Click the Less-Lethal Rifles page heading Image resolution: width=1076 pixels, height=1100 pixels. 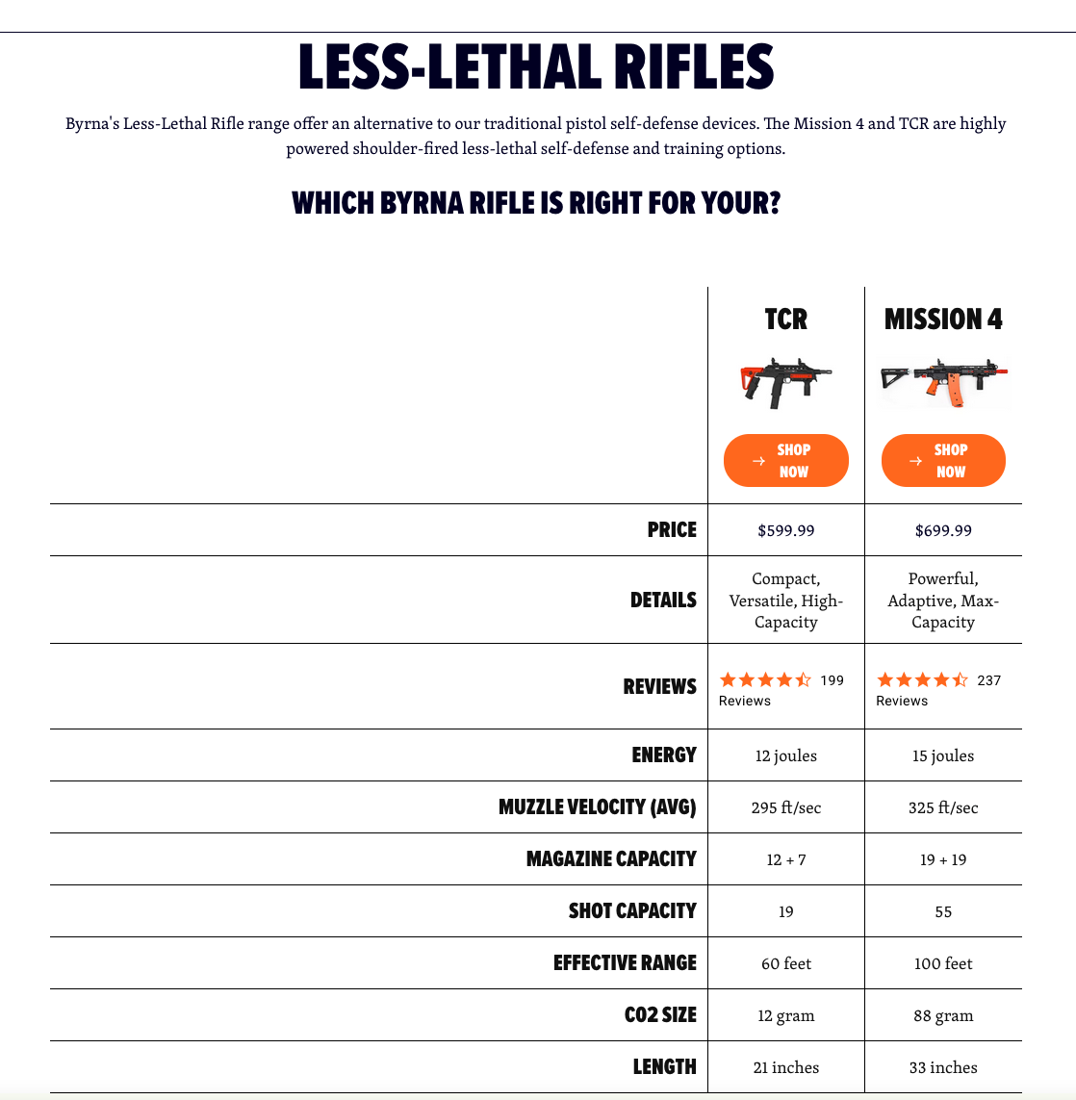click(x=536, y=67)
